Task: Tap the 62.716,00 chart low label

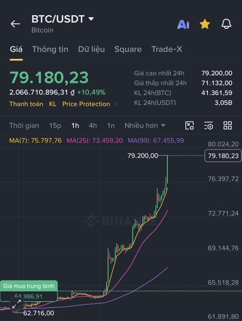Action: 39,313
